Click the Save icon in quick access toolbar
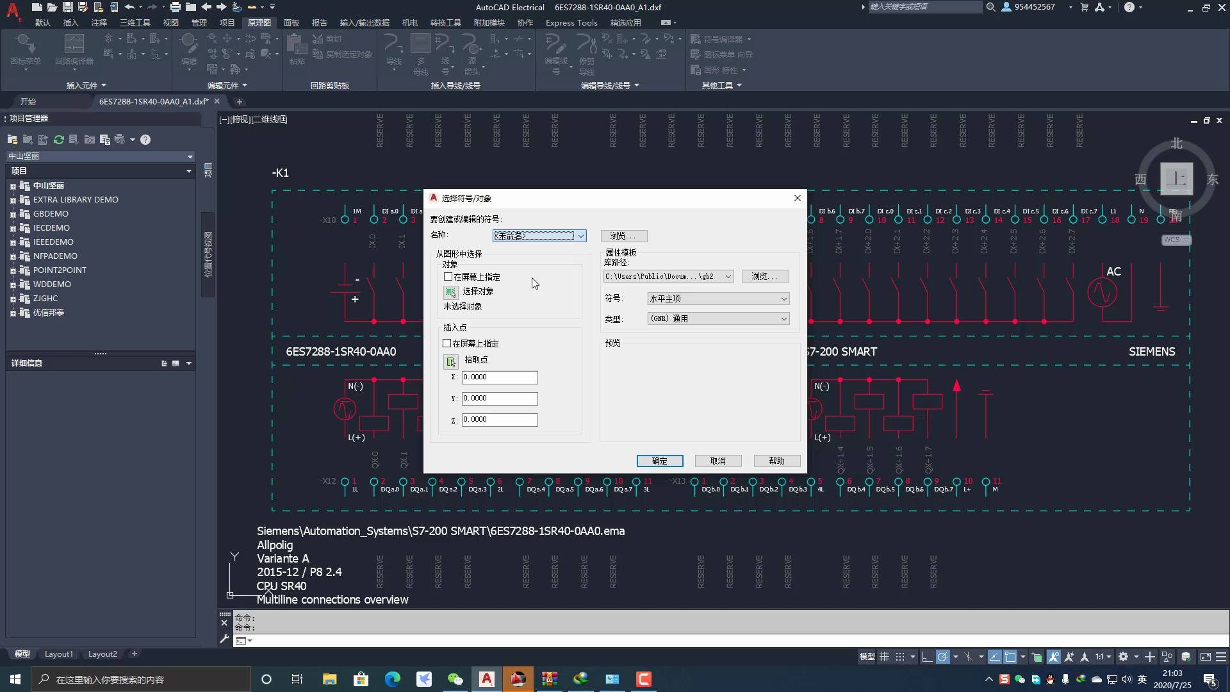Screen dimensions: 1230x692 pyautogui.click(x=67, y=7)
